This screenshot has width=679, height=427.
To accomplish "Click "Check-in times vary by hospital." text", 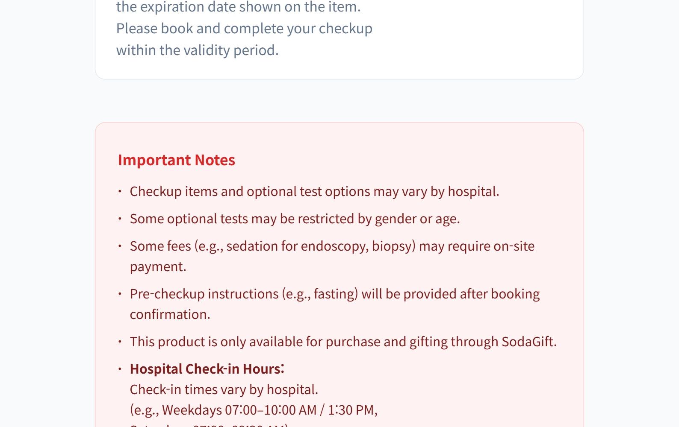I will point(224,389).
